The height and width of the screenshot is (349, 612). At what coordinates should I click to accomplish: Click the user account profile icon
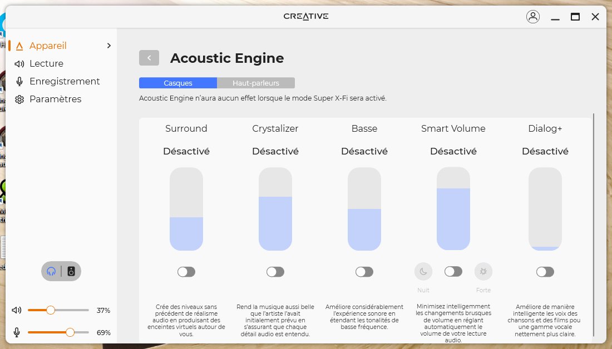pyautogui.click(x=532, y=17)
